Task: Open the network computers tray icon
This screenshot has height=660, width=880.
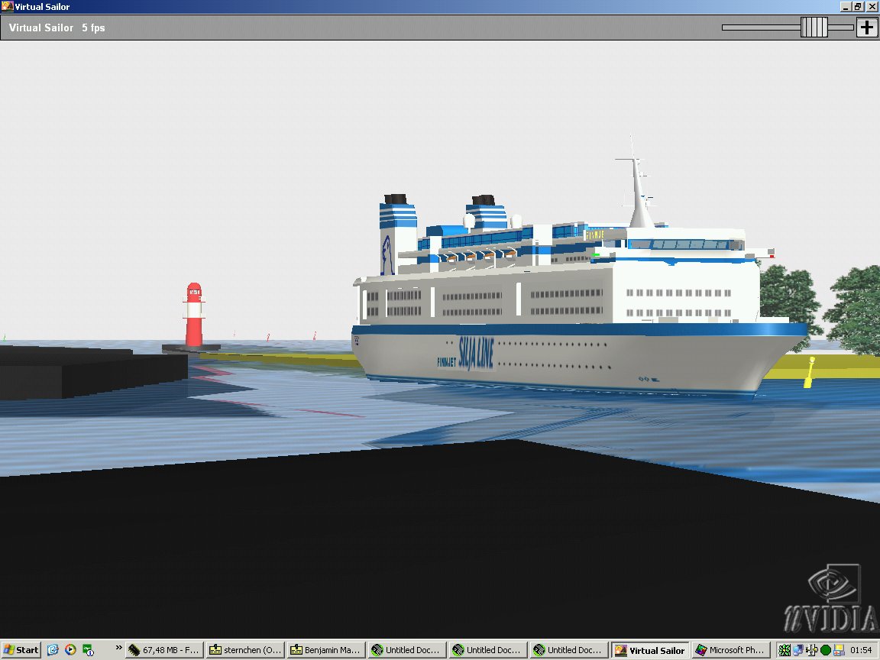Action: [798, 650]
